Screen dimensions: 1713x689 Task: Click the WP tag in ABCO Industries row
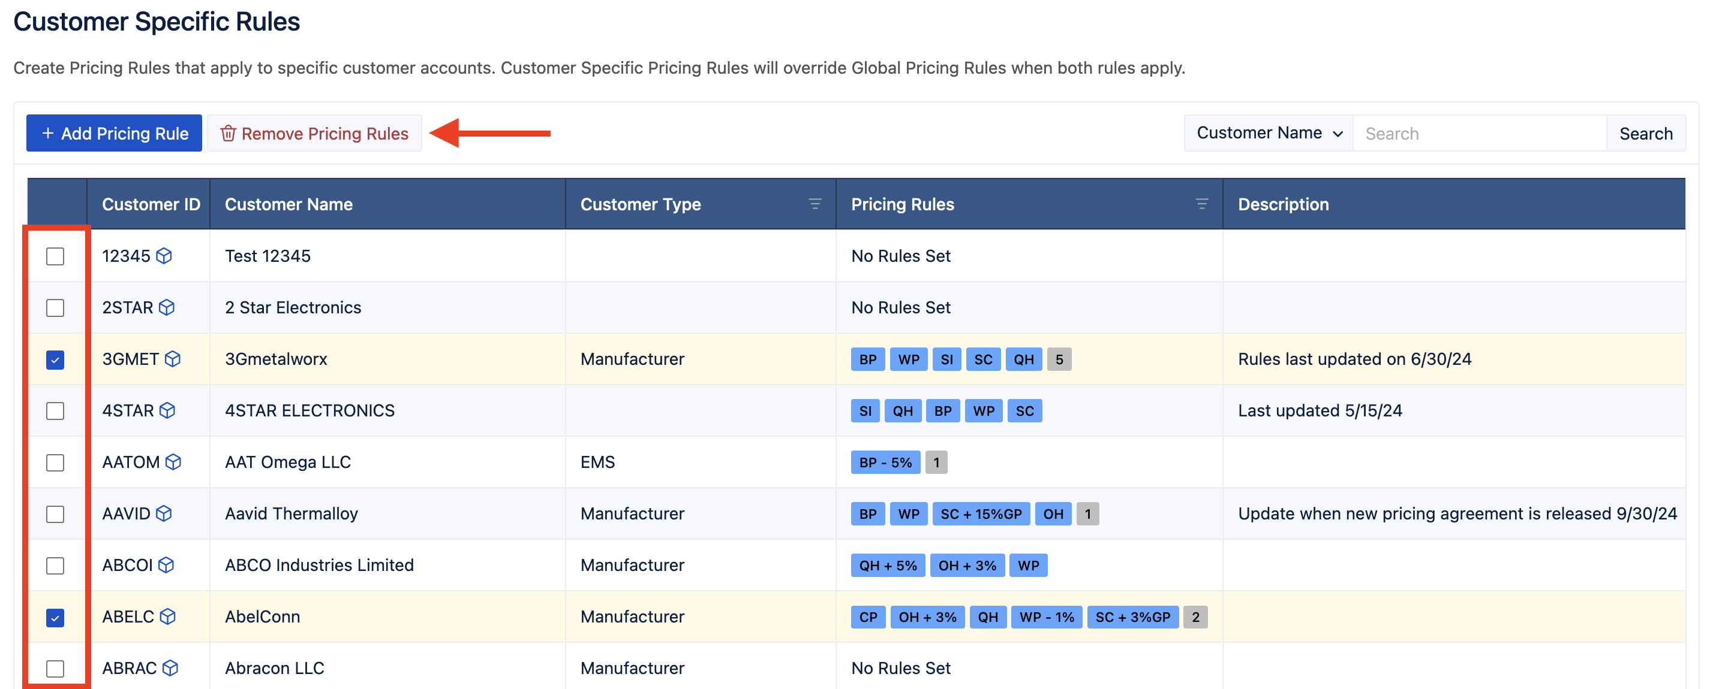(1028, 566)
